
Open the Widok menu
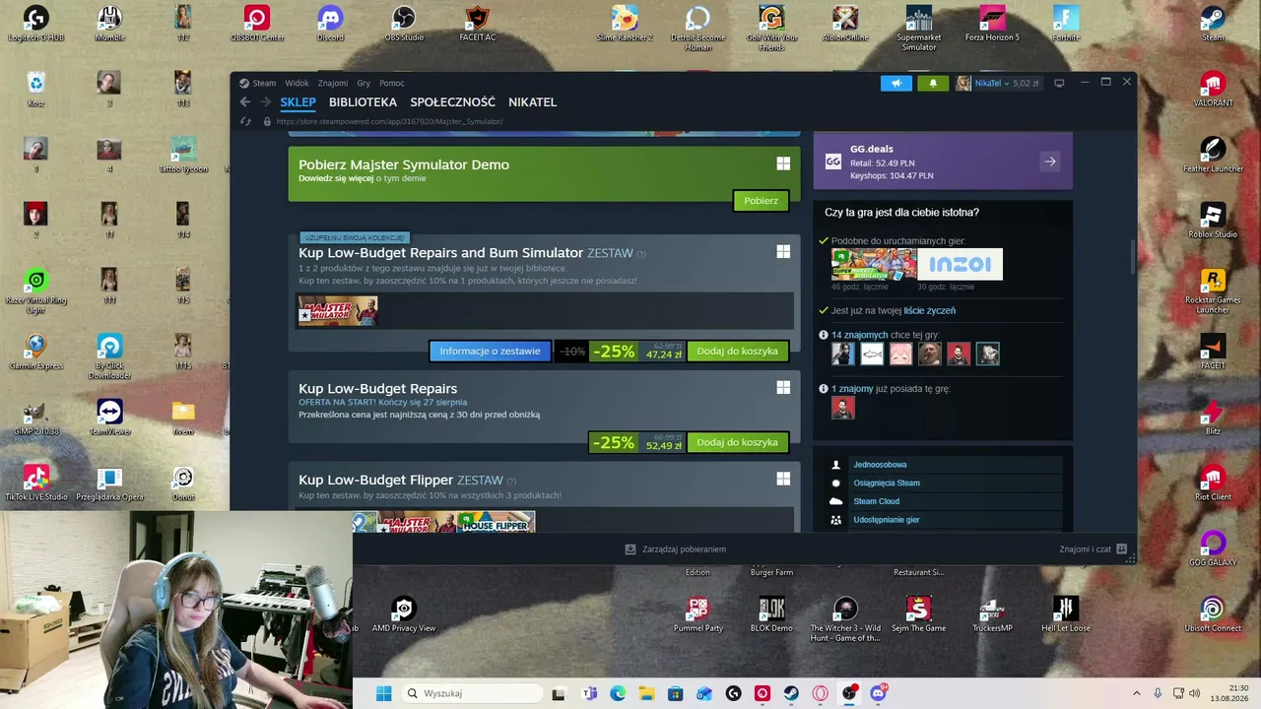(x=297, y=83)
